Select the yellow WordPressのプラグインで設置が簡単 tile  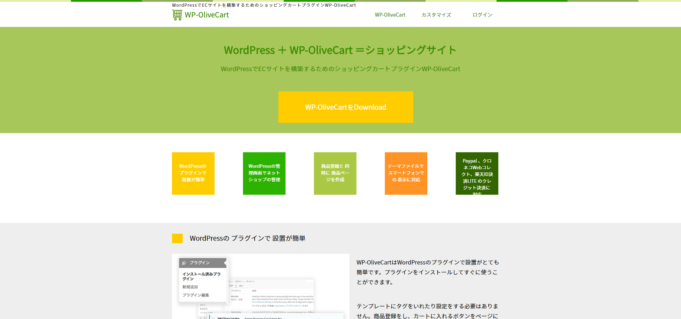(193, 173)
